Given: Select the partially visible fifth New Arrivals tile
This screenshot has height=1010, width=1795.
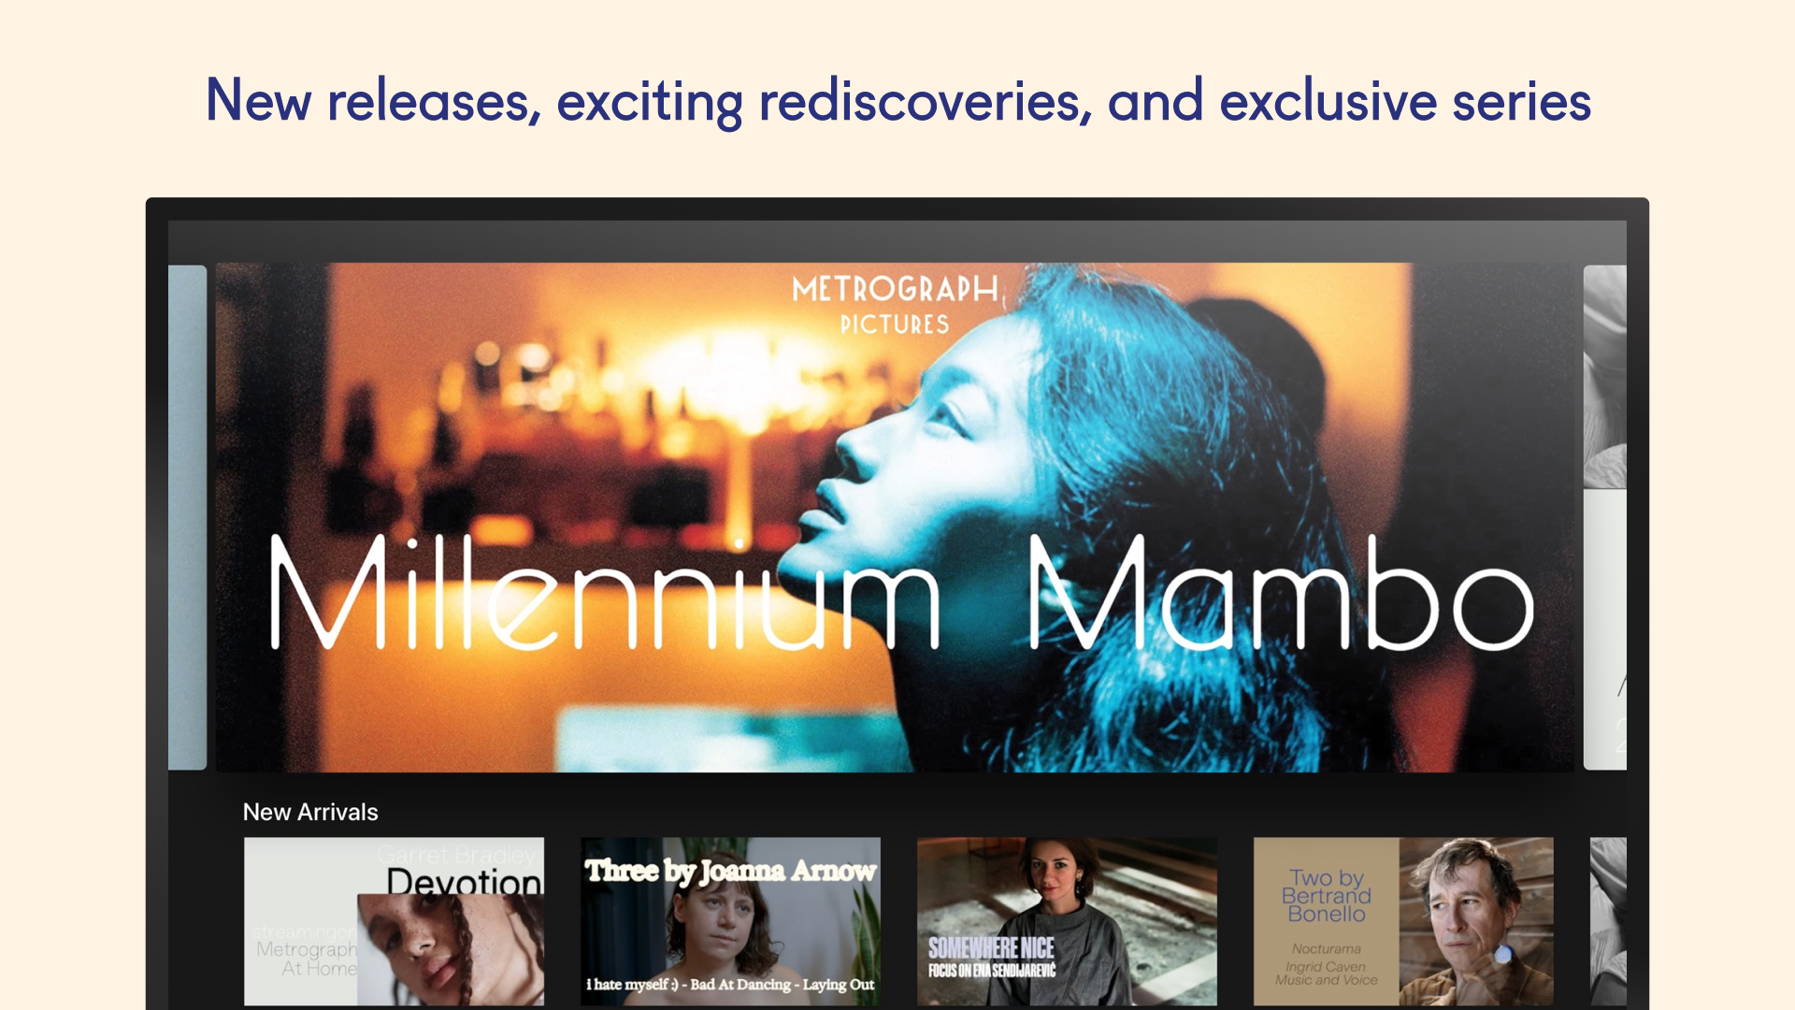Looking at the screenshot, I should [1608, 921].
